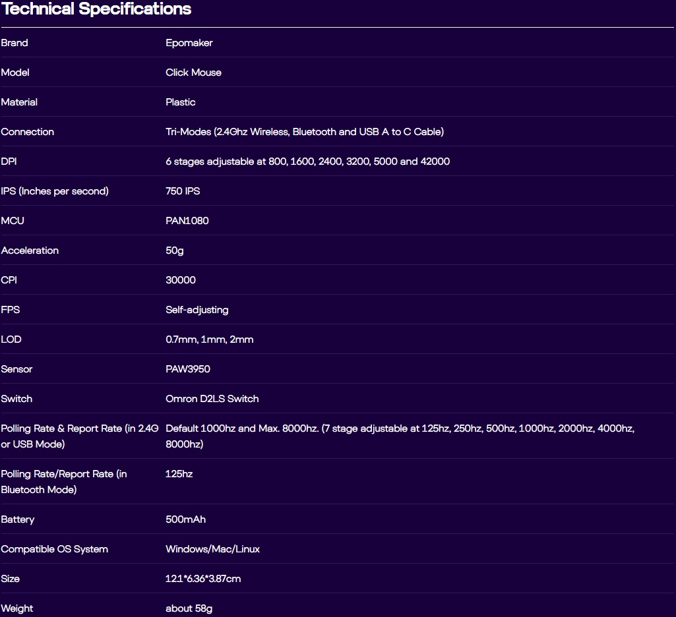Click the Tri-Modes connection description text
This screenshot has width=676, height=617.
pyautogui.click(x=305, y=132)
